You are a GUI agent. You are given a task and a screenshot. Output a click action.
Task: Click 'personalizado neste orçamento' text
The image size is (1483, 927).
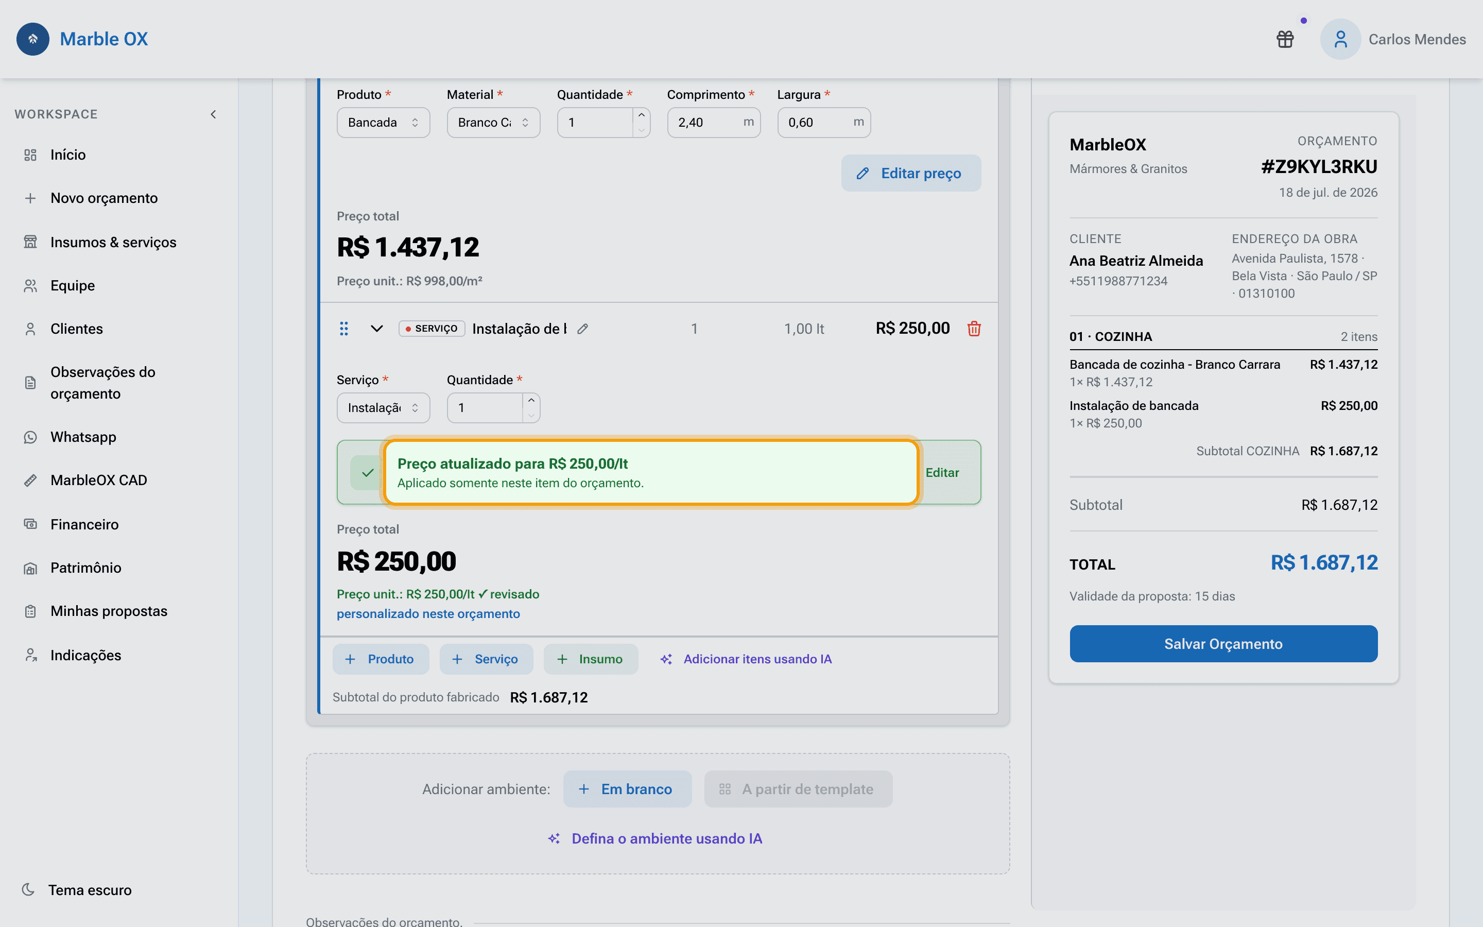click(x=428, y=614)
